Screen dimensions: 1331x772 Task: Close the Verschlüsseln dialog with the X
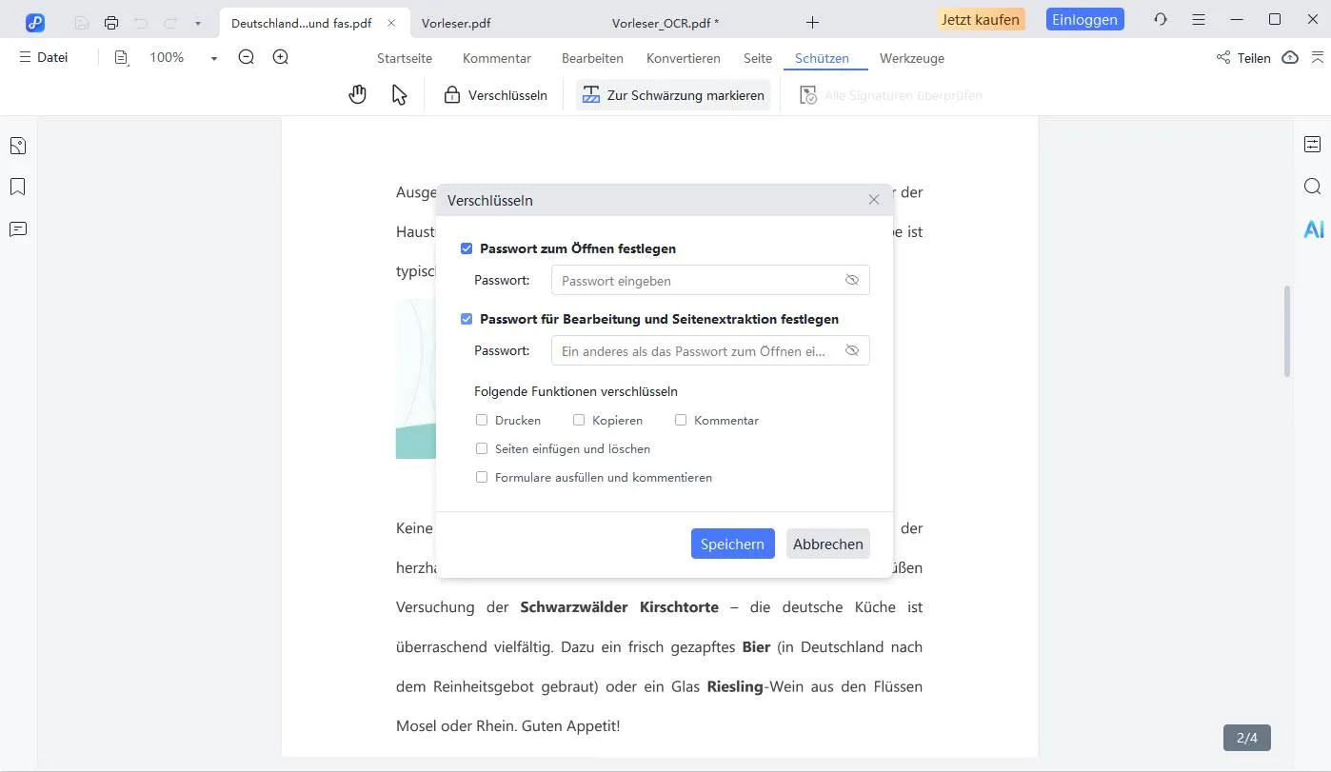coord(874,200)
